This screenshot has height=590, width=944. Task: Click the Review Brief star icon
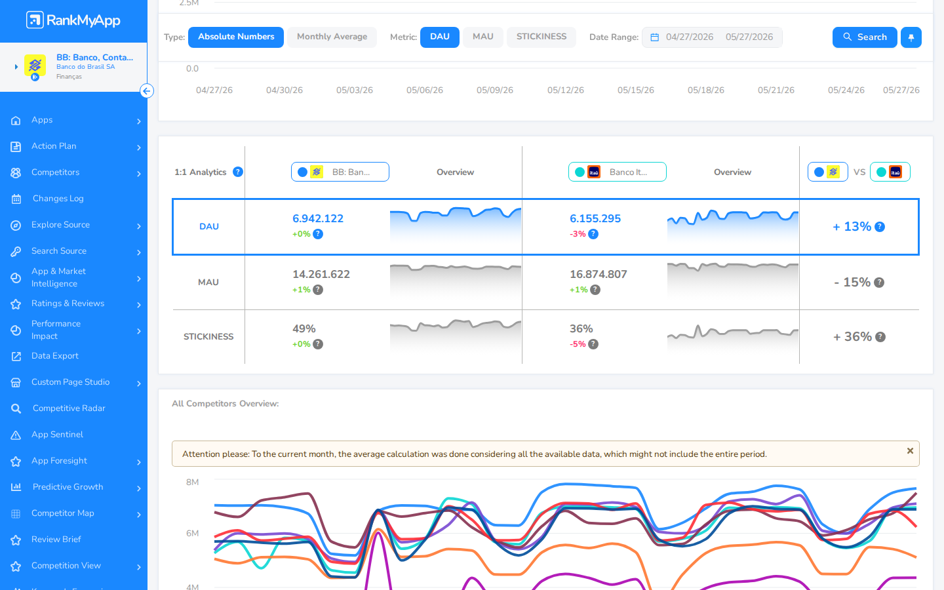[x=16, y=540]
